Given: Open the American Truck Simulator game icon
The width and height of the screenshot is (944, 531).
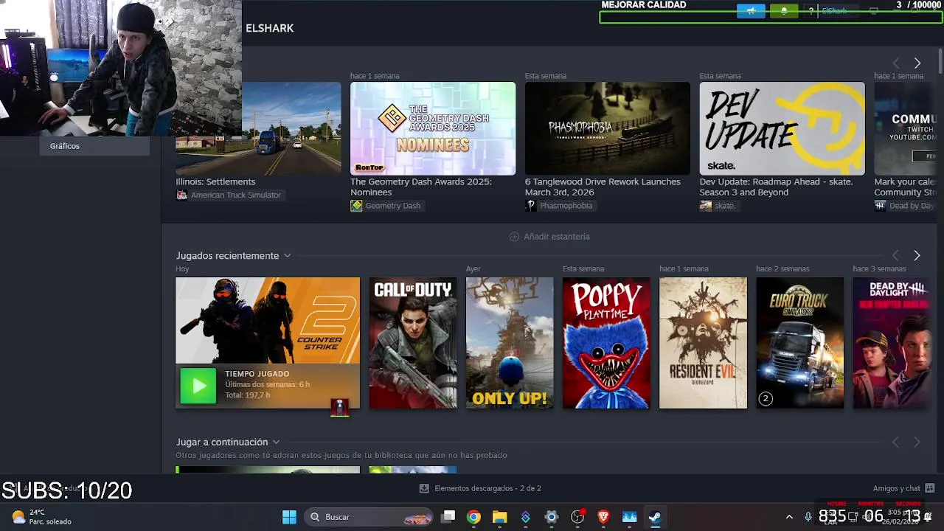Looking at the screenshot, I should tap(182, 195).
